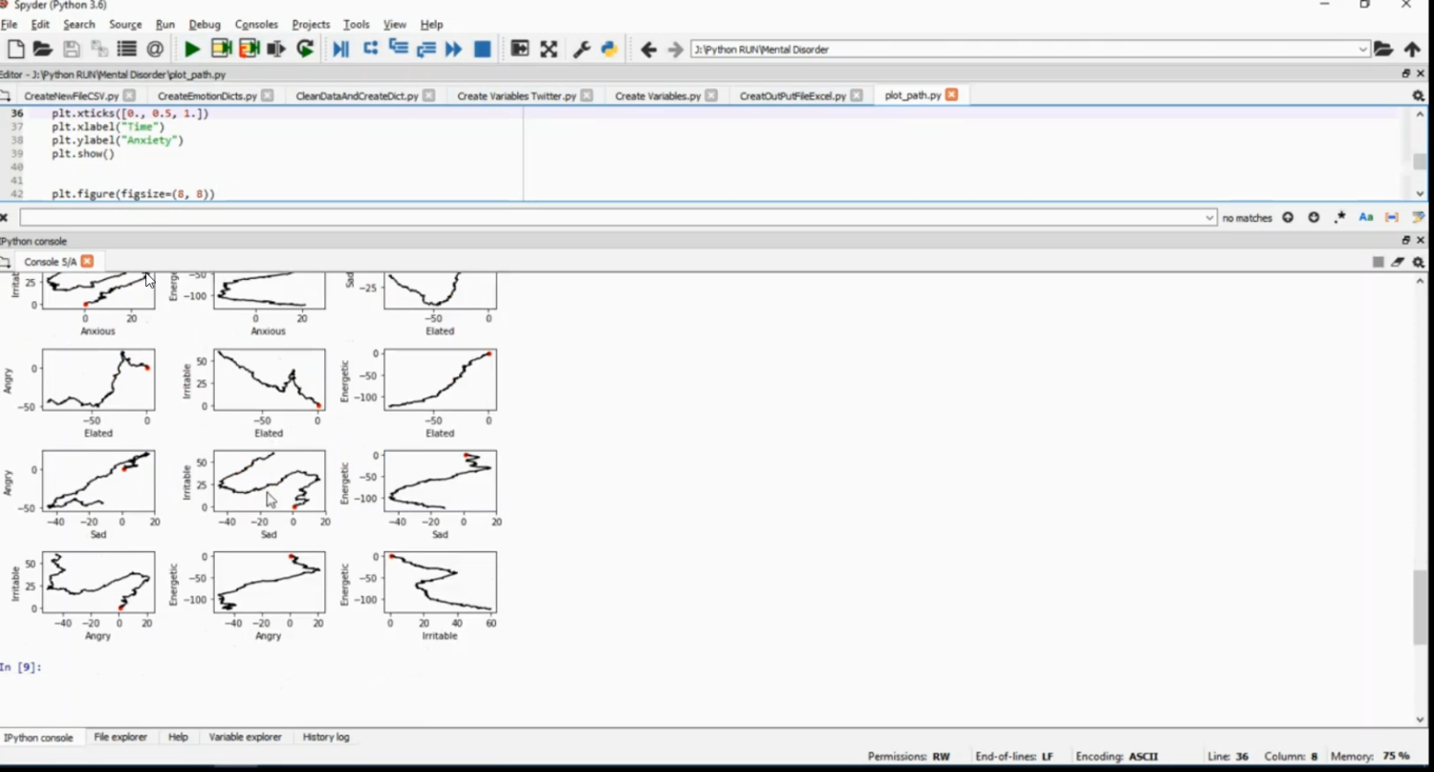The height and width of the screenshot is (772, 1434).
Task: Run the file with the green play icon
Action: [192, 50]
